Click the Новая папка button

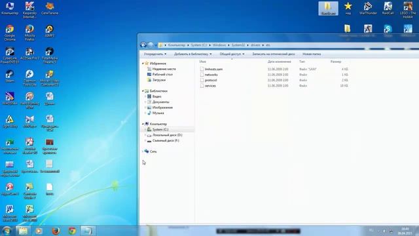312,54
